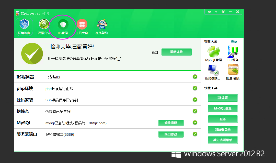
Task: Open the 服务 quick tool button
Action: pyautogui.click(x=223, y=119)
